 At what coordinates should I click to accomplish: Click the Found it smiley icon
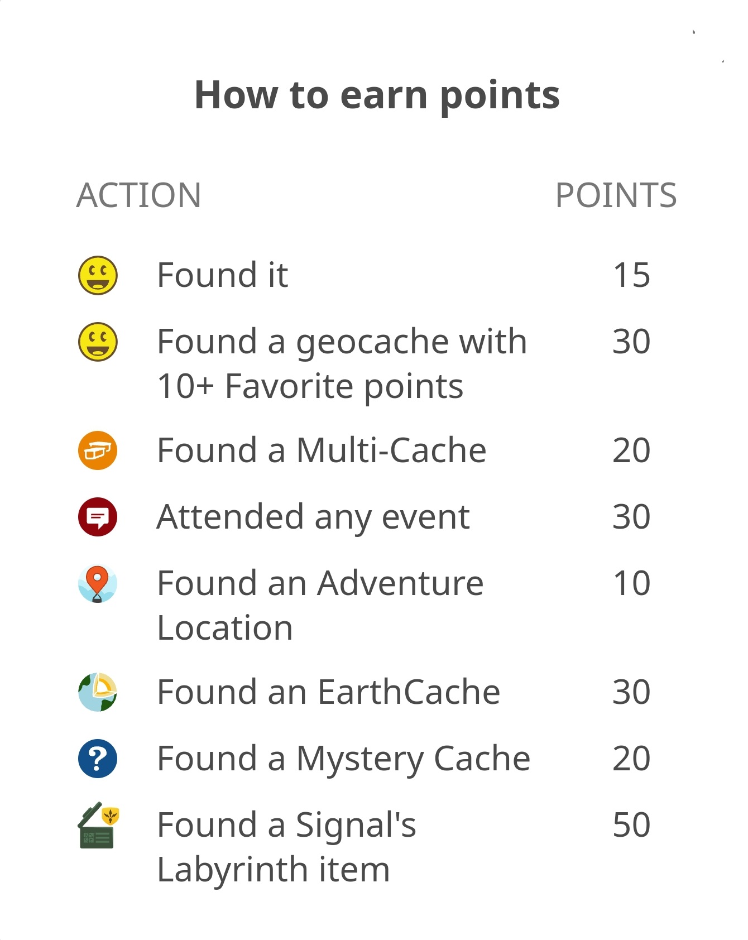click(98, 275)
